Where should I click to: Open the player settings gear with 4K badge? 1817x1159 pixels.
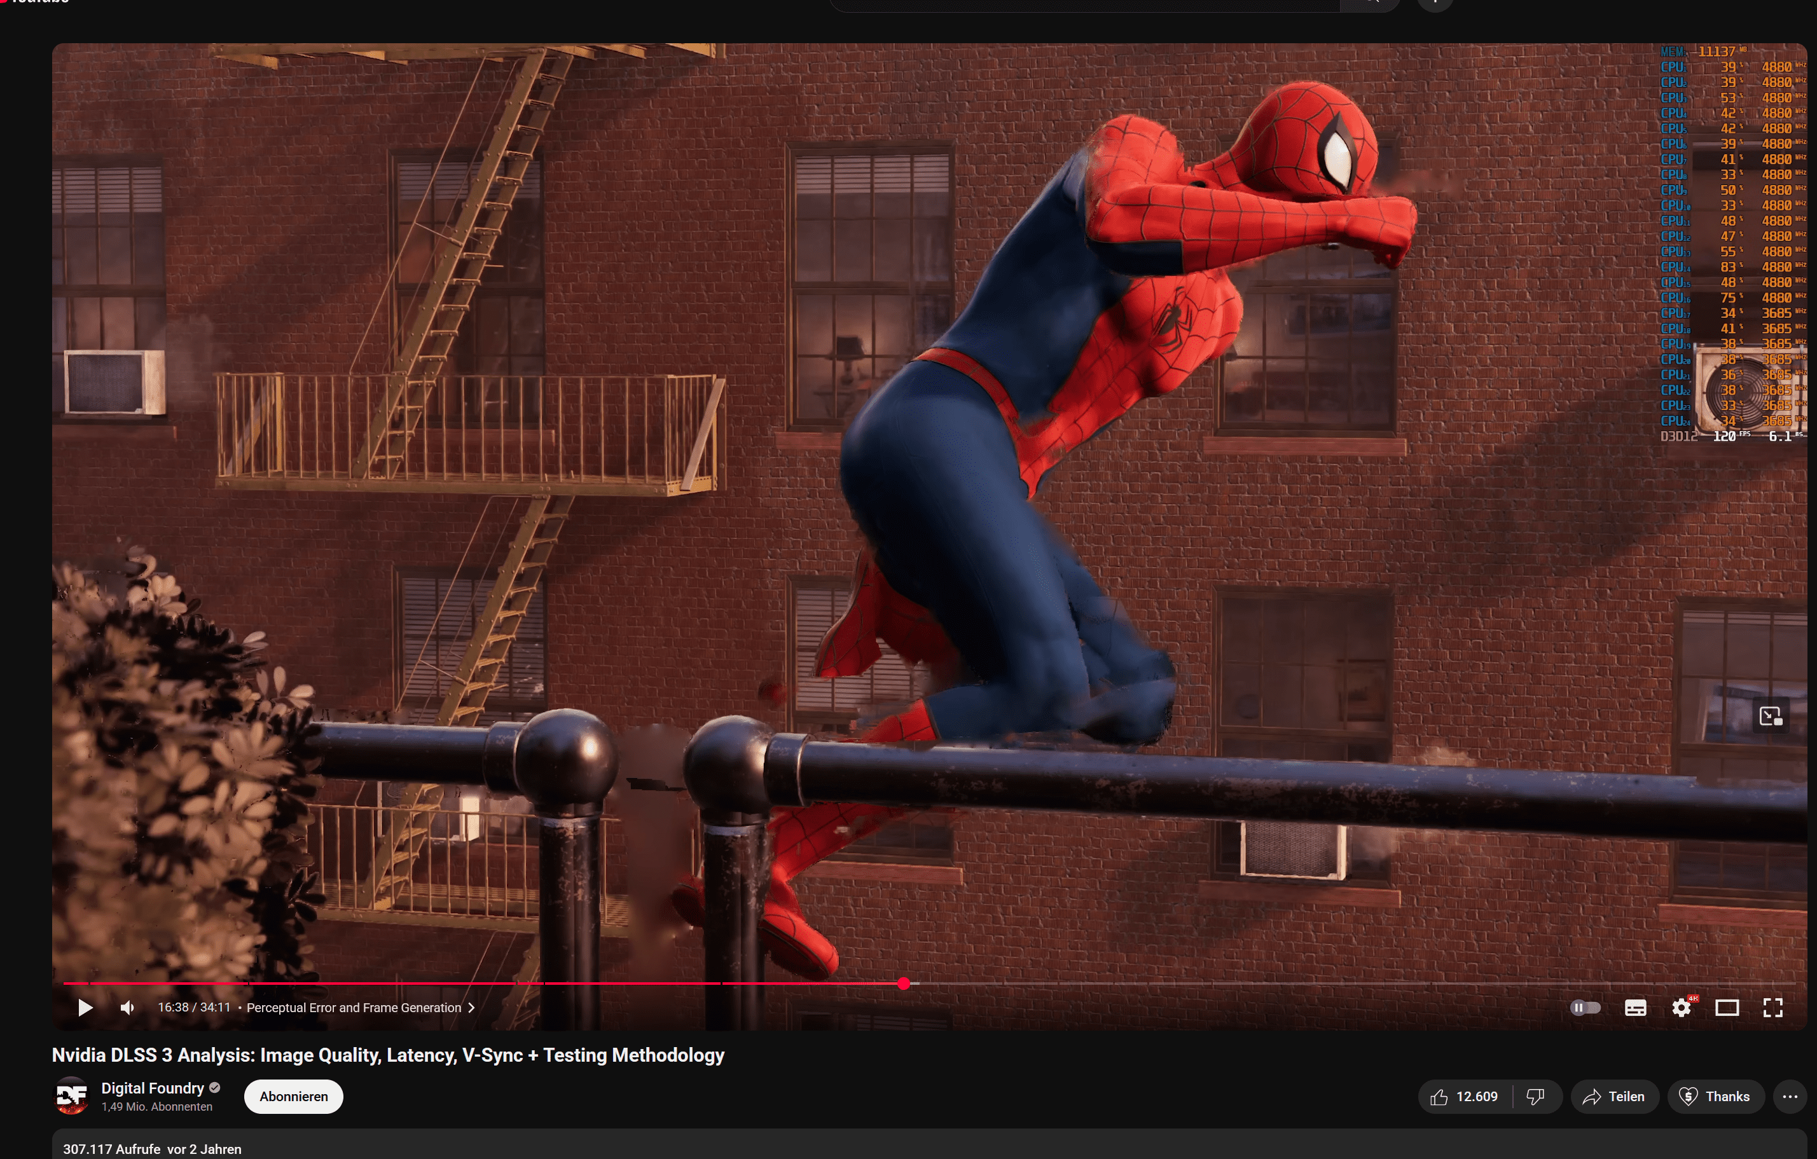point(1681,1008)
